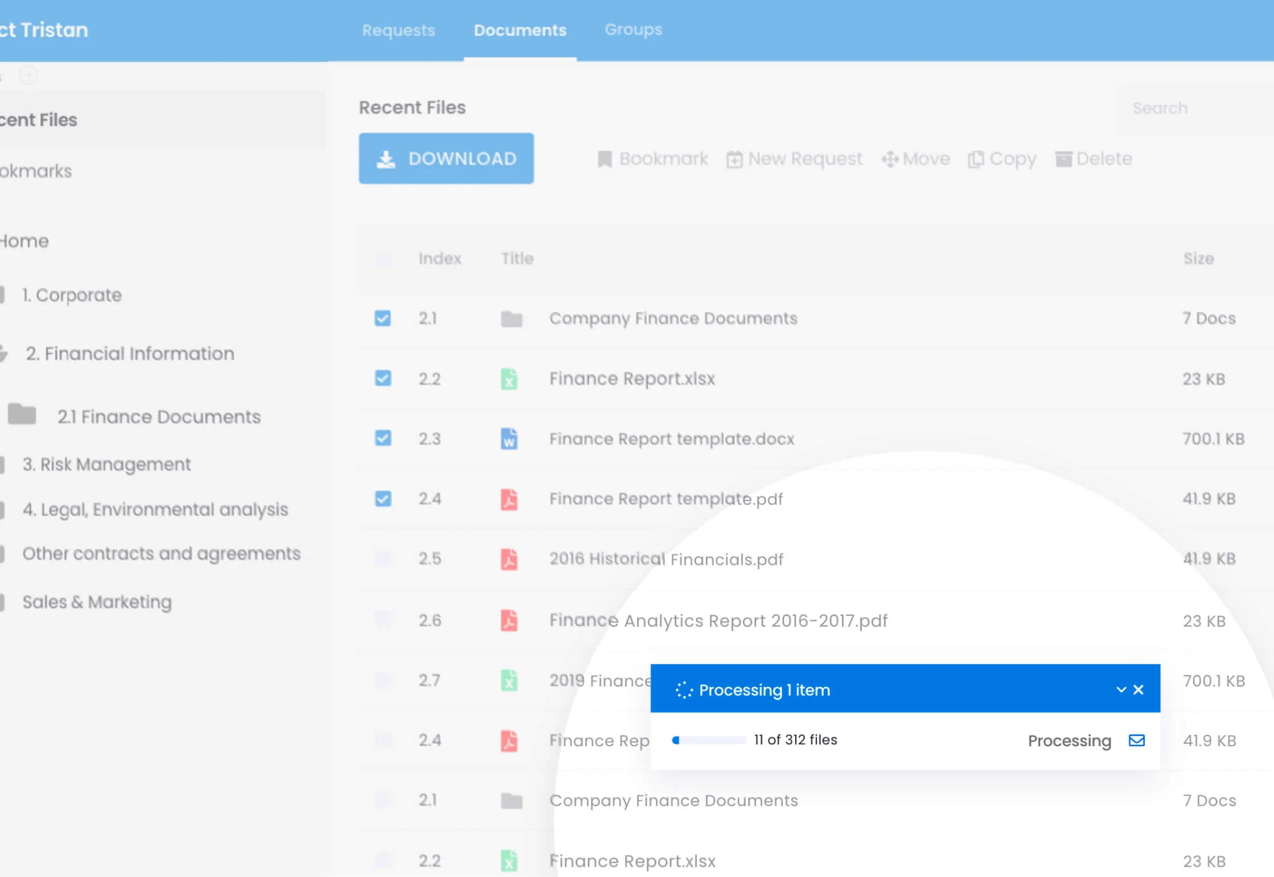The width and height of the screenshot is (1274, 877).
Task: Switch to the Requests tab
Action: tap(398, 30)
